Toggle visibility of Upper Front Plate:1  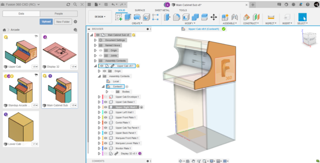click(106, 117)
